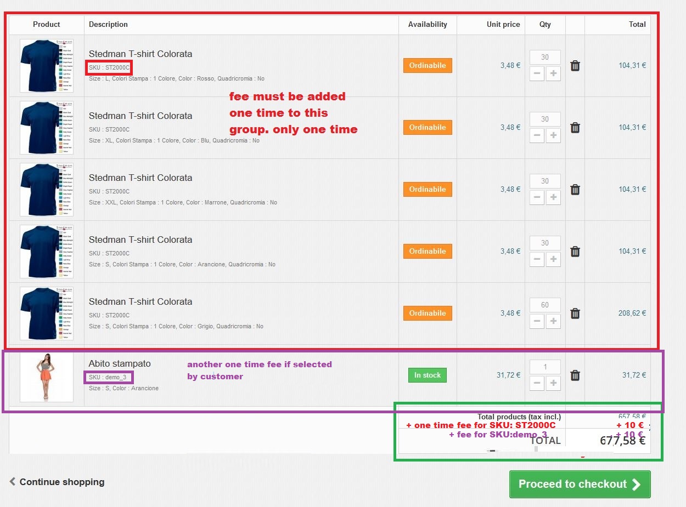Delete the Size XL Blu T-shirt row
The image size is (686, 507).
[575, 128]
